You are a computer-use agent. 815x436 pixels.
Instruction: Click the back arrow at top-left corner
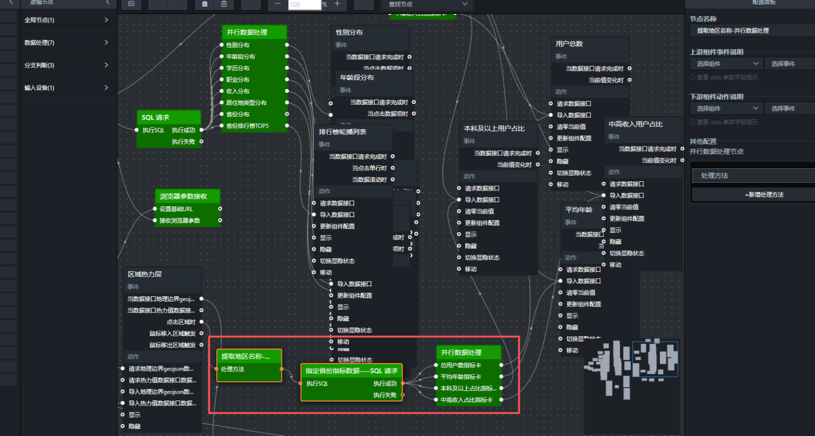pyautogui.click(x=11, y=2)
